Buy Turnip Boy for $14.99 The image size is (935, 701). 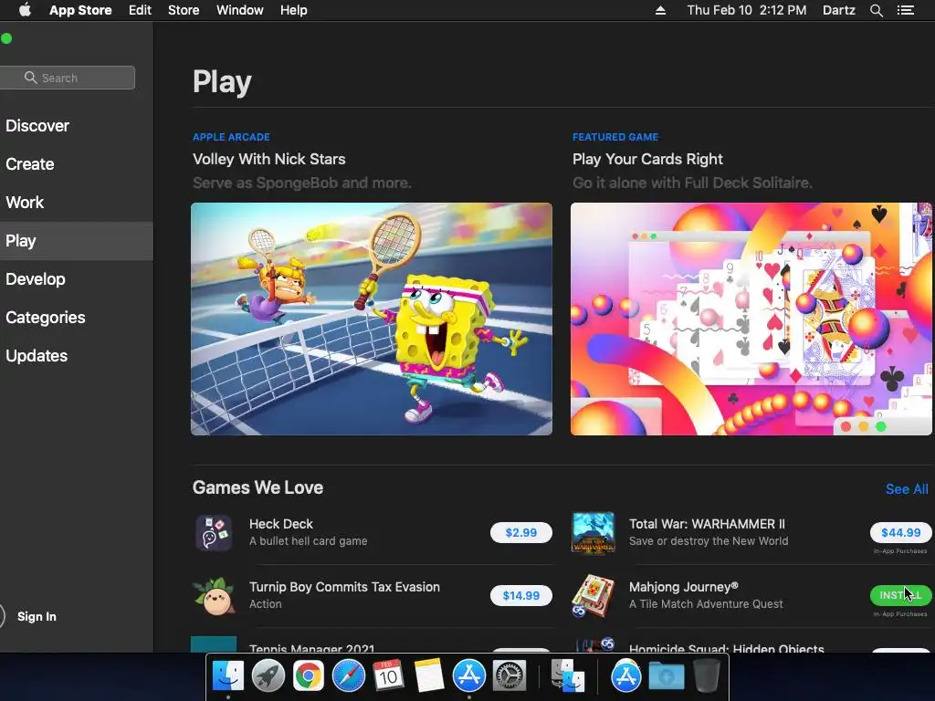(521, 595)
